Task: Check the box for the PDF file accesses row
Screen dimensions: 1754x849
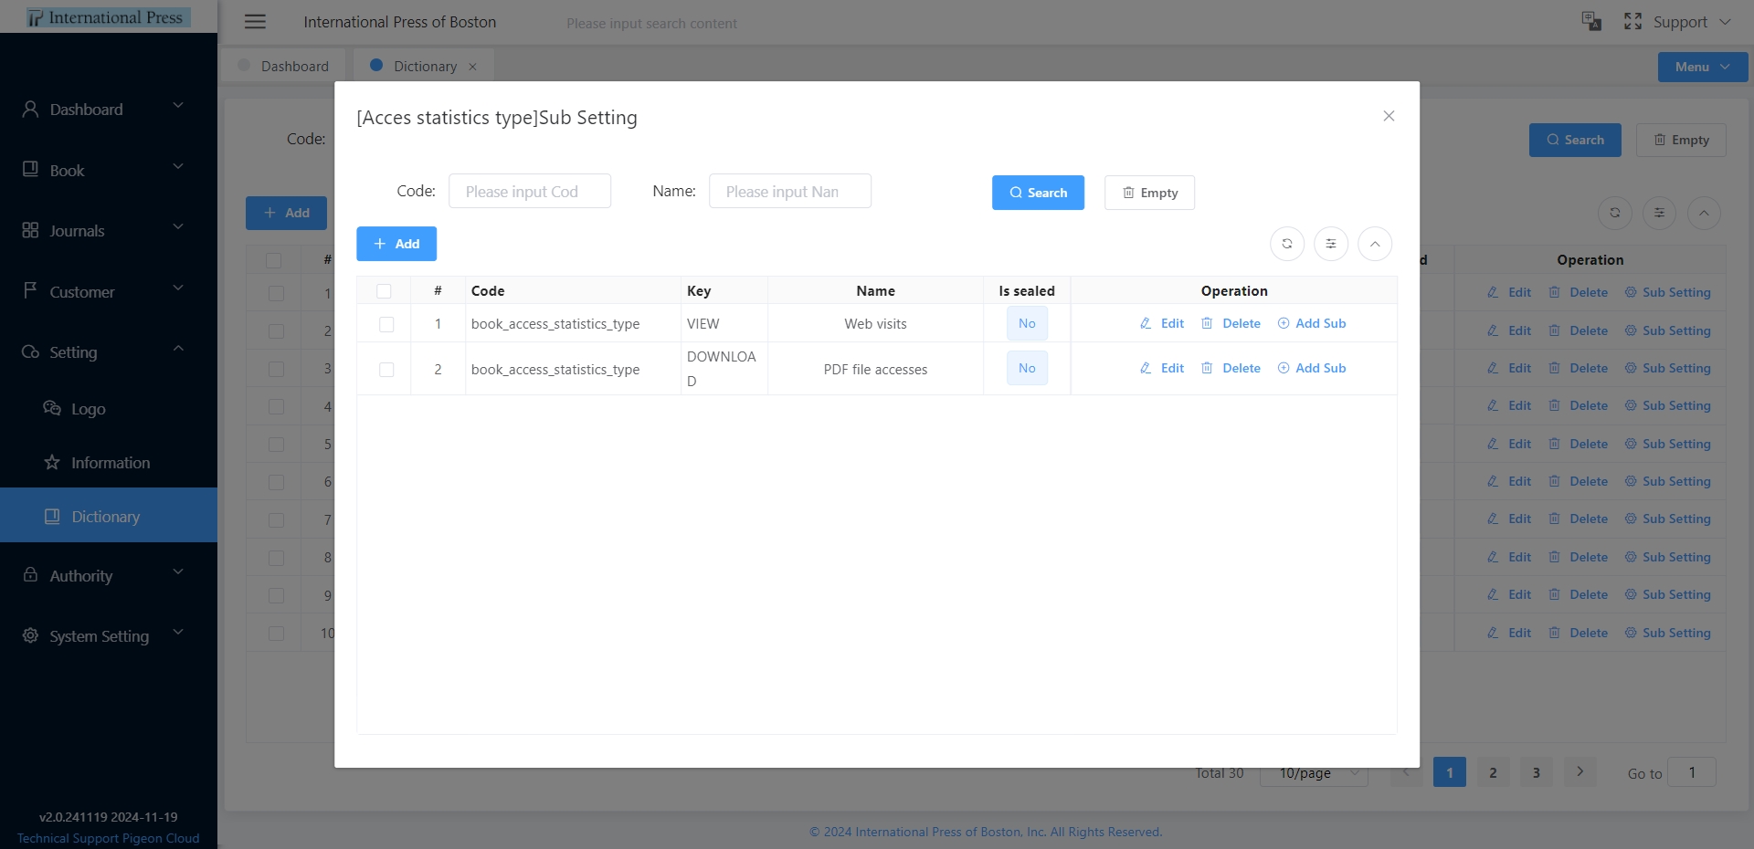Action: pyautogui.click(x=386, y=370)
